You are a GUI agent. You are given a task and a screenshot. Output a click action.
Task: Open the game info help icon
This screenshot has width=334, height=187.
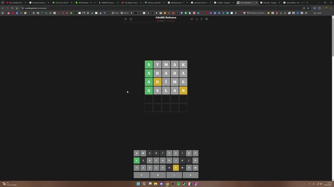pyautogui.click(x=131, y=19)
